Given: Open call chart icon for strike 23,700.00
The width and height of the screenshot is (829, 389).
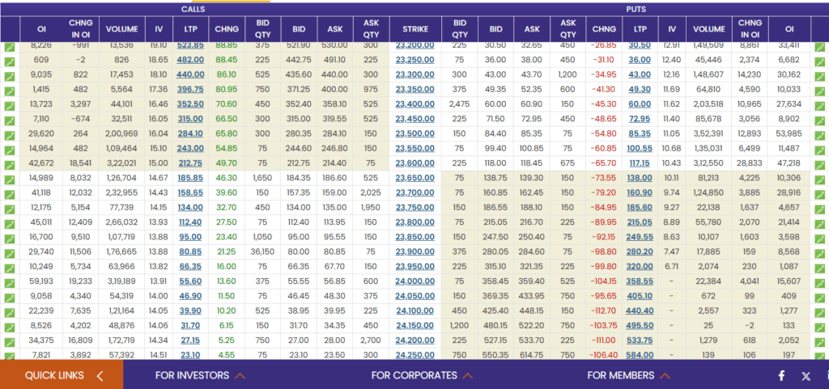Looking at the screenshot, I should (10, 195).
